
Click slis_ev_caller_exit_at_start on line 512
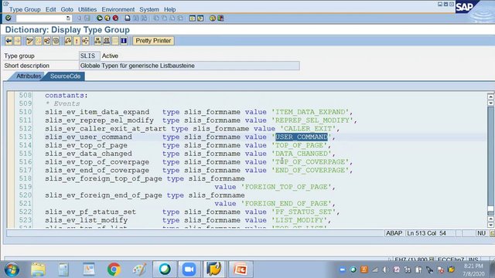pyautogui.click(x=105, y=129)
